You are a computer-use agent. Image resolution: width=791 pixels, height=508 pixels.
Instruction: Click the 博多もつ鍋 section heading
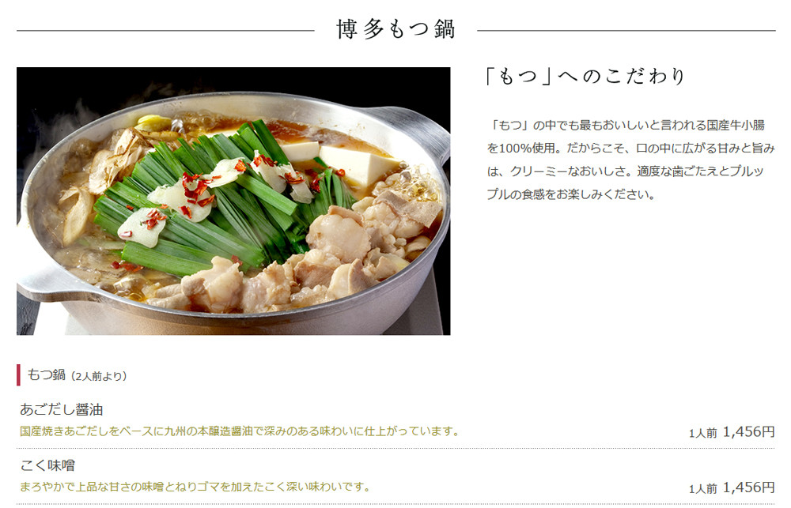pyautogui.click(x=396, y=28)
